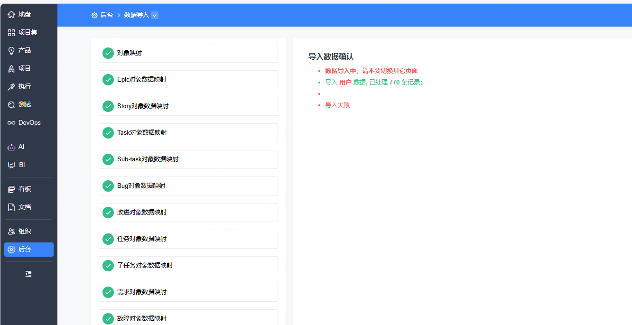
Task: Click the green check beside Sub-task对象数据映射
Action: pyautogui.click(x=108, y=159)
